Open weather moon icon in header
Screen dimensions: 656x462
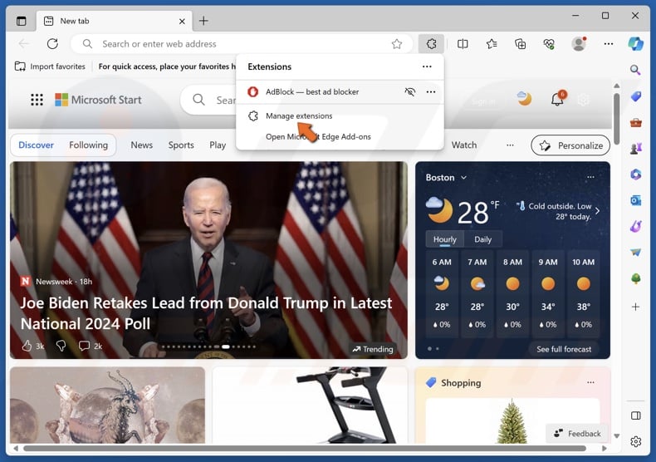pos(524,98)
